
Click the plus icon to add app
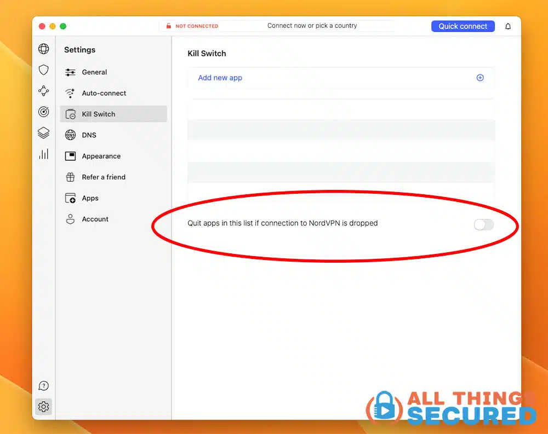[480, 78]
